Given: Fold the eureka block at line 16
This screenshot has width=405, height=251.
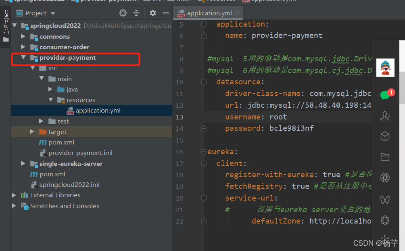Looking at the screenshot, I should [x=204, y=152].
